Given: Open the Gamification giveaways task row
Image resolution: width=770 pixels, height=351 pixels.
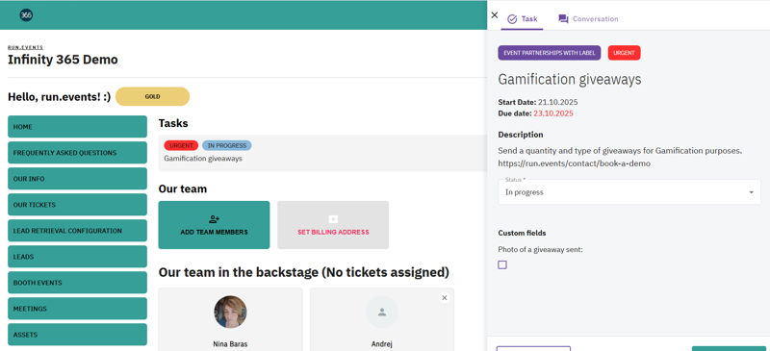Looking at the screenshot, I should click(322, 153).
